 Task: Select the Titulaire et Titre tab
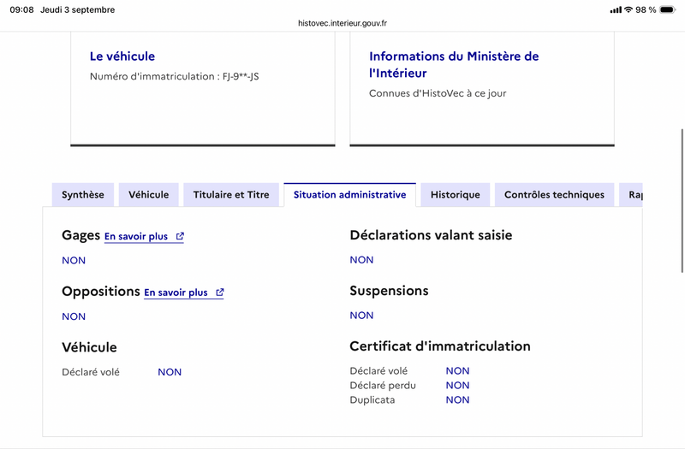click(x=231, y=195)
